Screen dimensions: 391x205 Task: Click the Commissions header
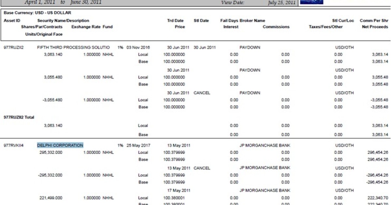pos(276,27)
